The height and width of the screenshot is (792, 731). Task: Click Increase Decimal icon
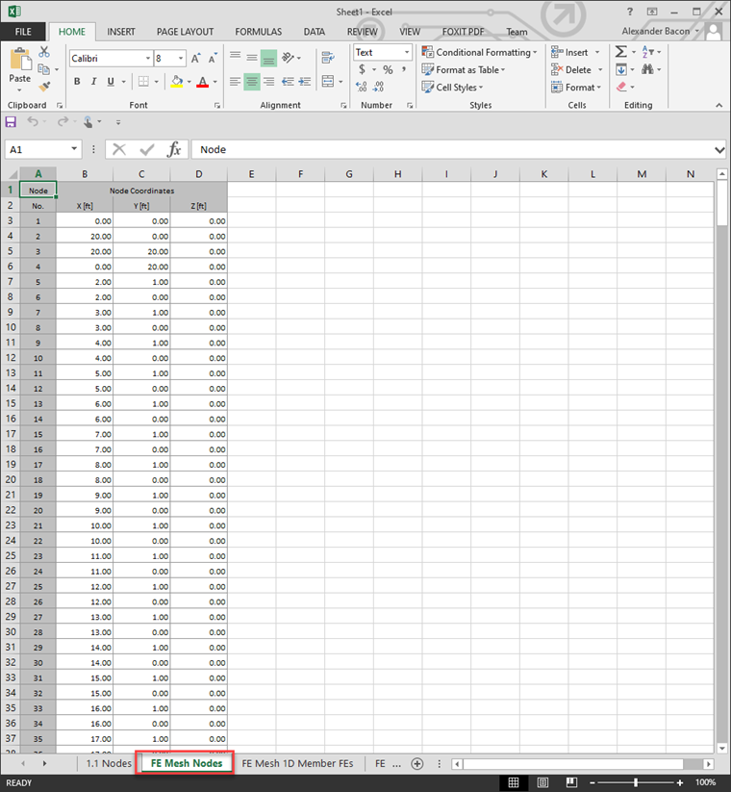coord(362,87)
